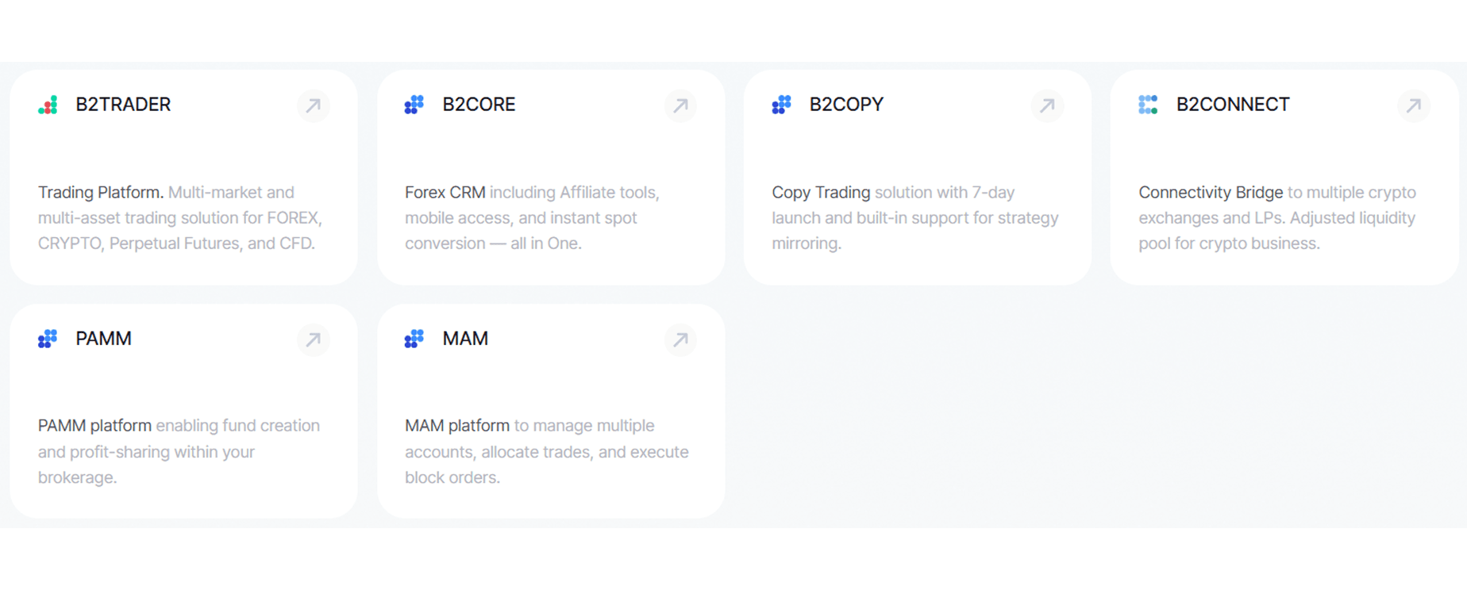Open MAM via its diagonal arrow
The image size is (1467, 590).
(x=680, y=339)
